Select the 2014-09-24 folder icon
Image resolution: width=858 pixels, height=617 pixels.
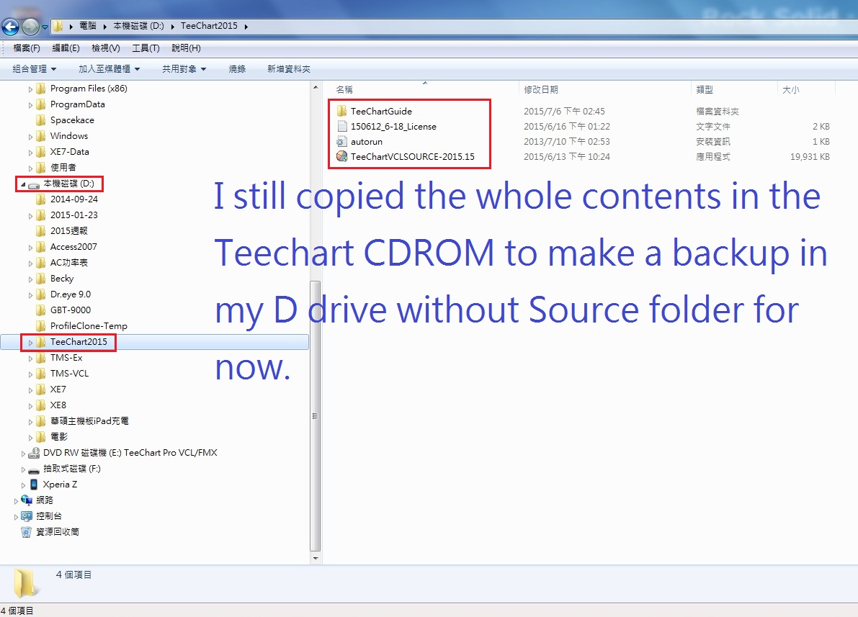(x=40, y=199)
